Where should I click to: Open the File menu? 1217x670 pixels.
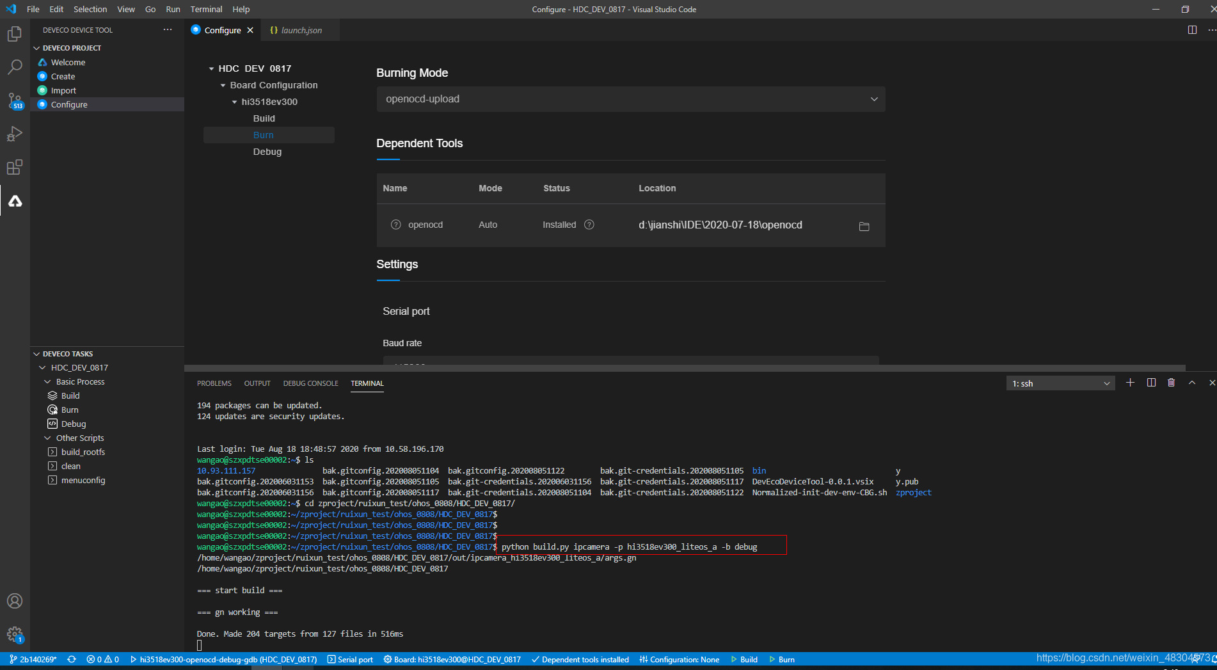click(33, 9)
